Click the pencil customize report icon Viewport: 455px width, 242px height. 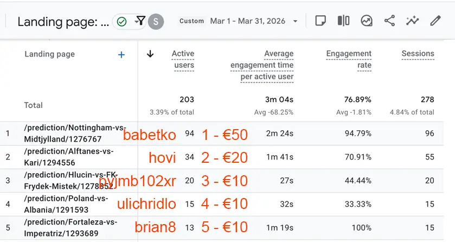(435, 21)
